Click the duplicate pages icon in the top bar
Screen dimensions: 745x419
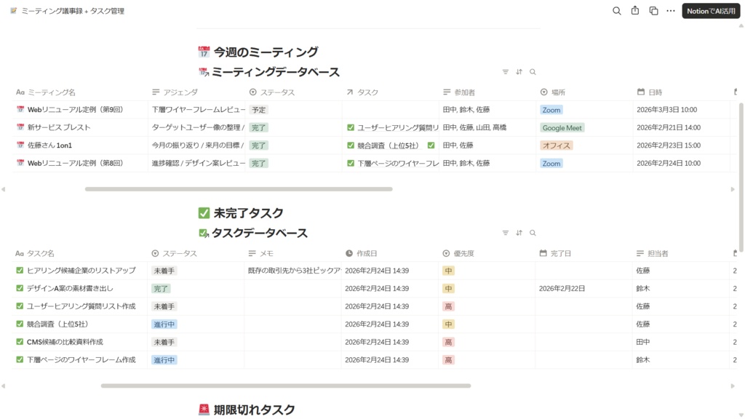click(652, 11)
